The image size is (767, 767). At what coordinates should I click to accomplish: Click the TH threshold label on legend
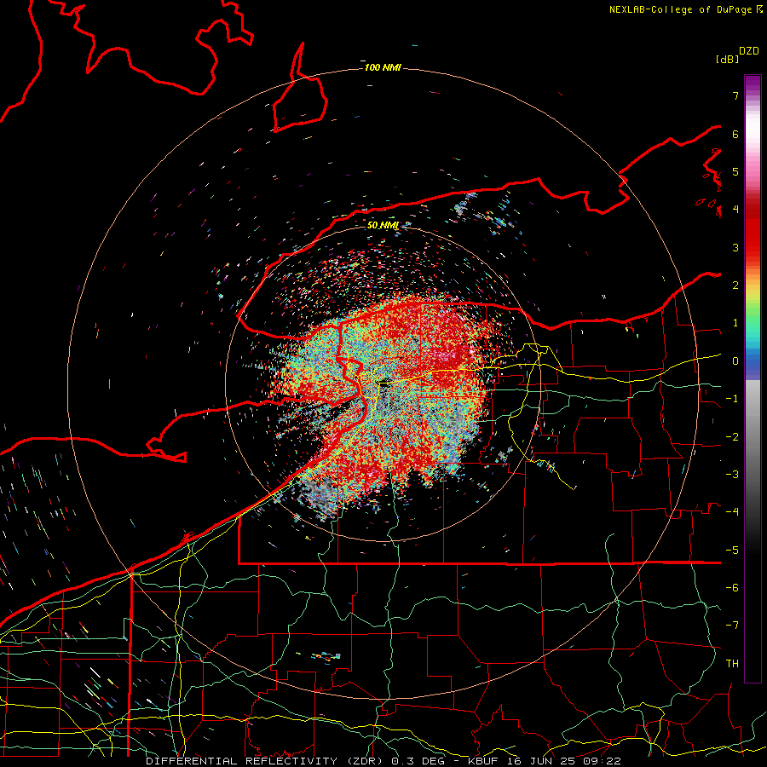[x=732, y=664]
